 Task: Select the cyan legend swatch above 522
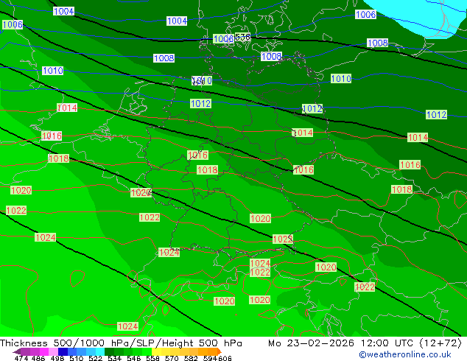(100, 351)
